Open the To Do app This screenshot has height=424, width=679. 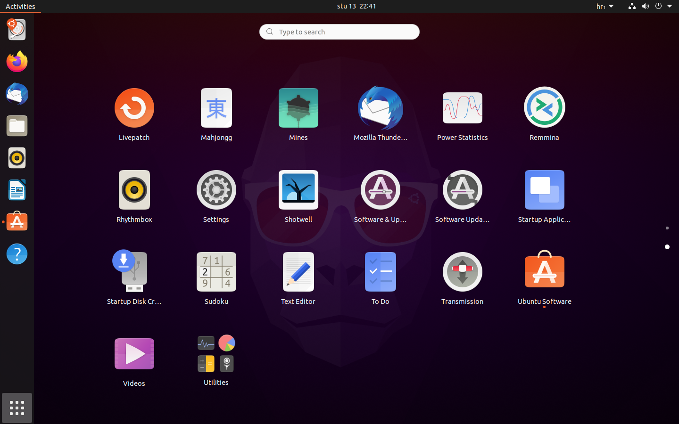pyautogui.click(x=381, y=278)
